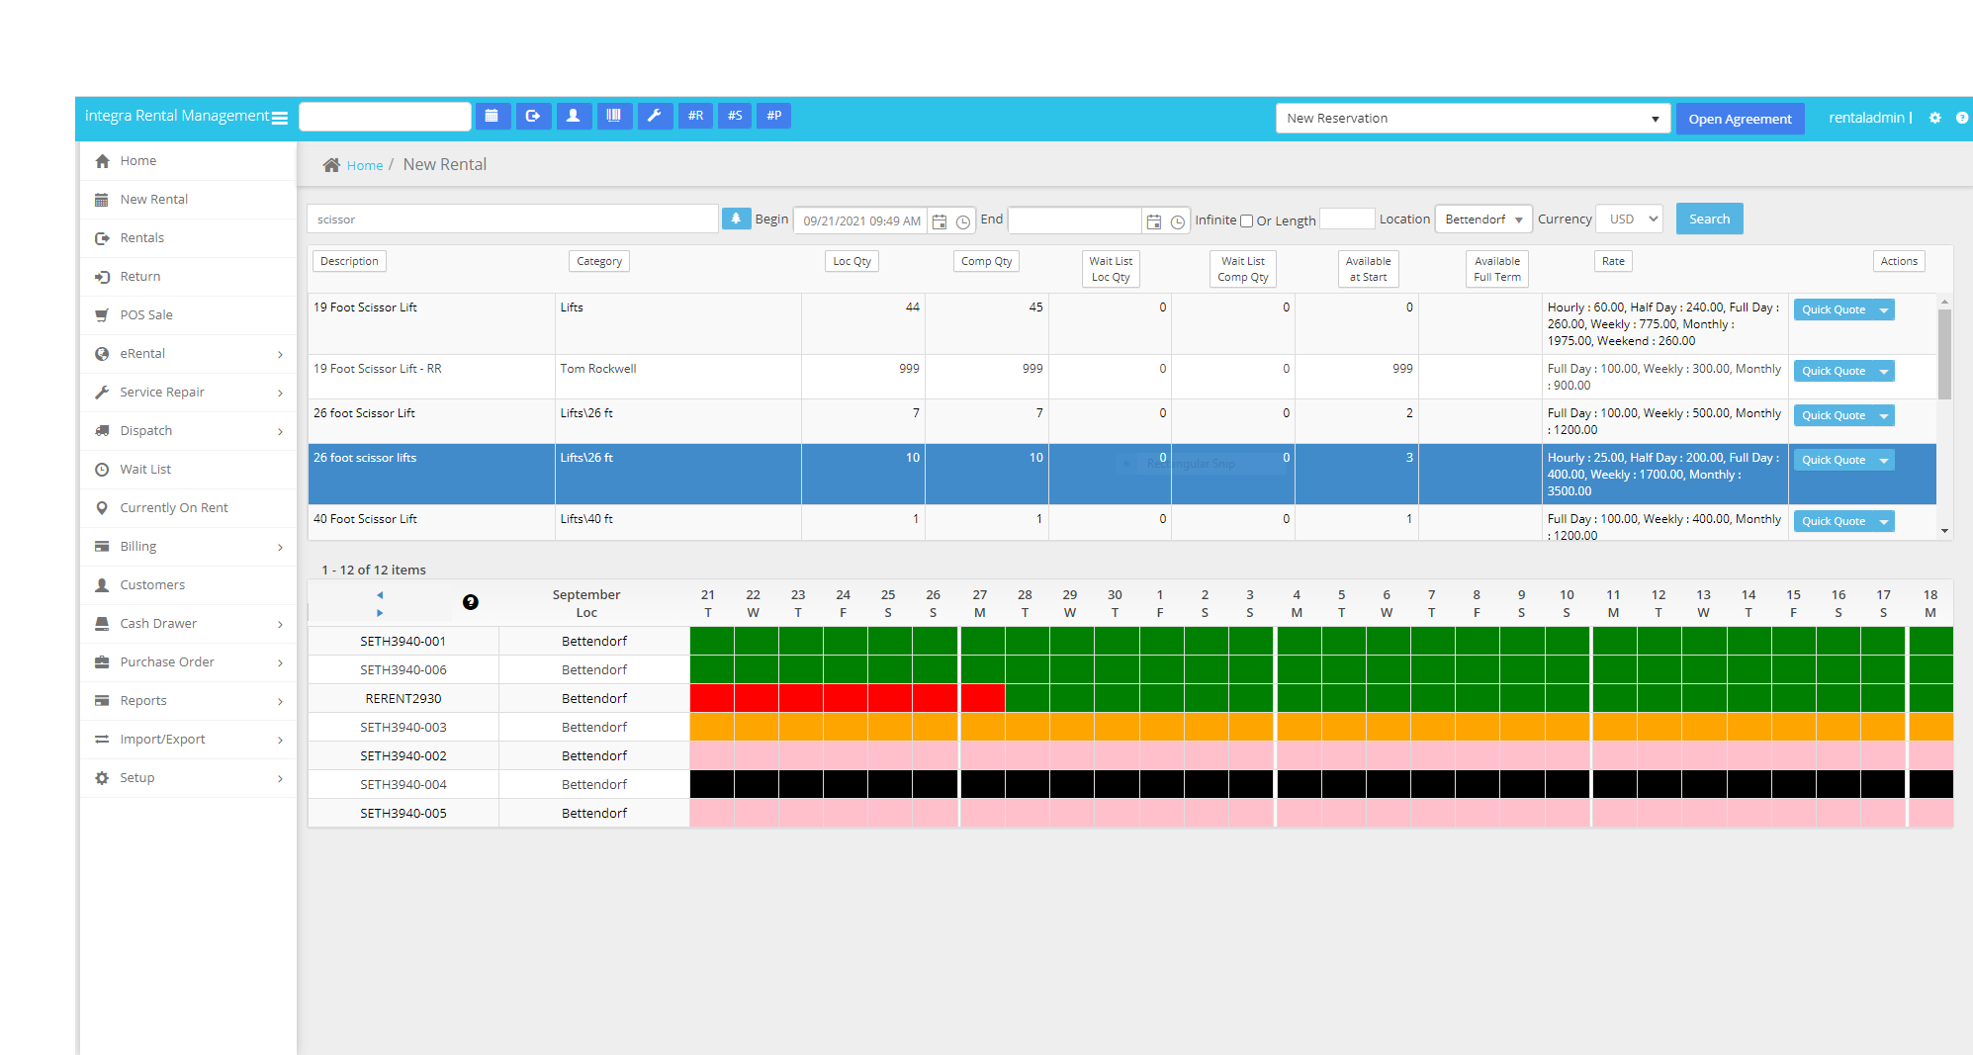
Task: Click the #R toolbar button
Action: [695, 117]
